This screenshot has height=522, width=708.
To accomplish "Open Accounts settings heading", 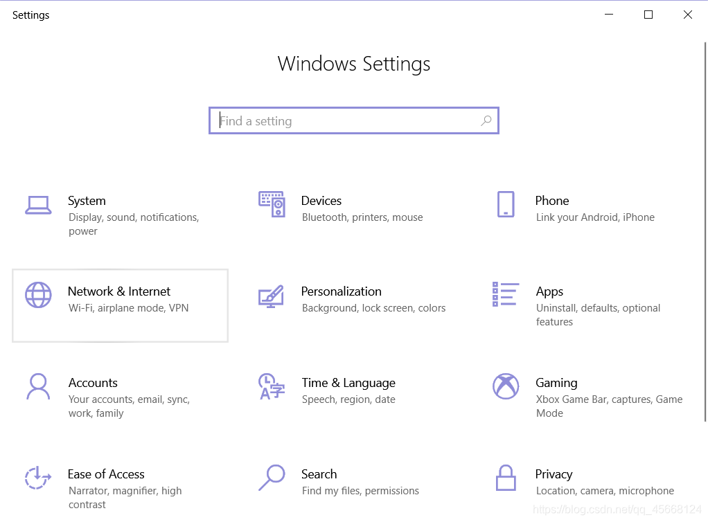I will 93,383.
